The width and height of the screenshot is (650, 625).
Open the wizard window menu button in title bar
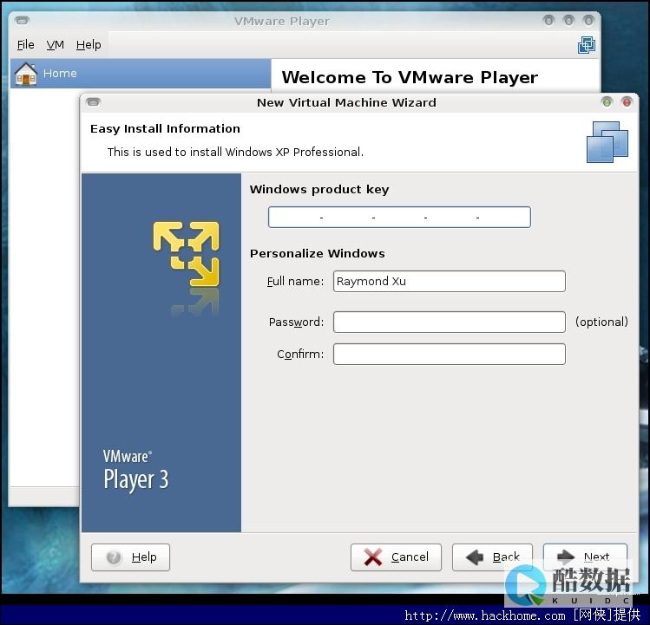[93, 102]
